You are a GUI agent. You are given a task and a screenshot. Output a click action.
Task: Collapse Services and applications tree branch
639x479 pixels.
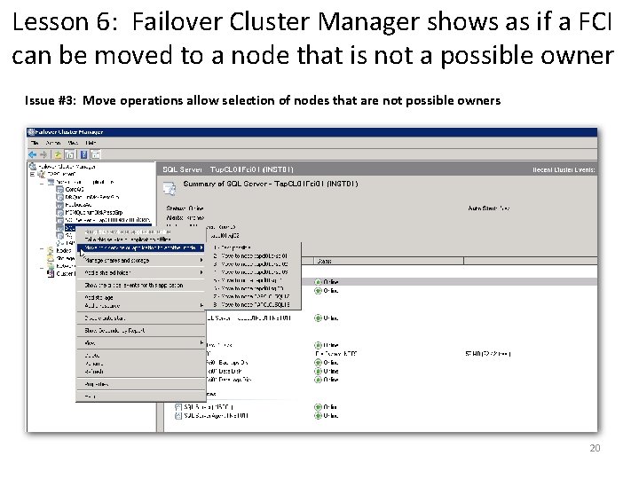tap(42, 182)
